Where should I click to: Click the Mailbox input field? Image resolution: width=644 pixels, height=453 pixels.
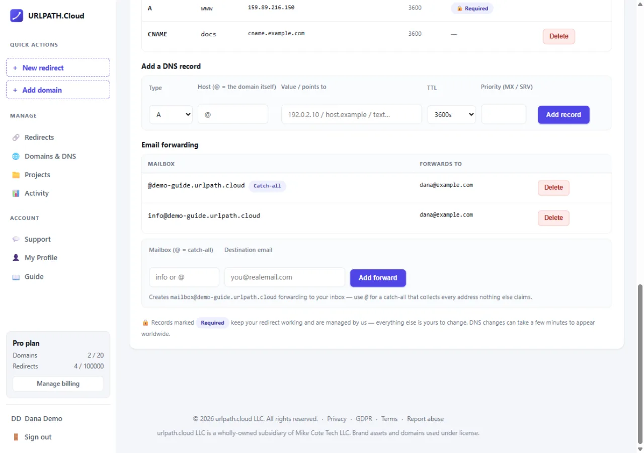pyautogui.click(x=184, y=277)
